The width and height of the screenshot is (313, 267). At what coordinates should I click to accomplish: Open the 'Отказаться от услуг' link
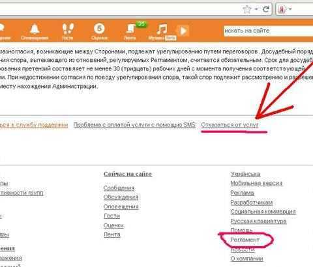[230, 125]
